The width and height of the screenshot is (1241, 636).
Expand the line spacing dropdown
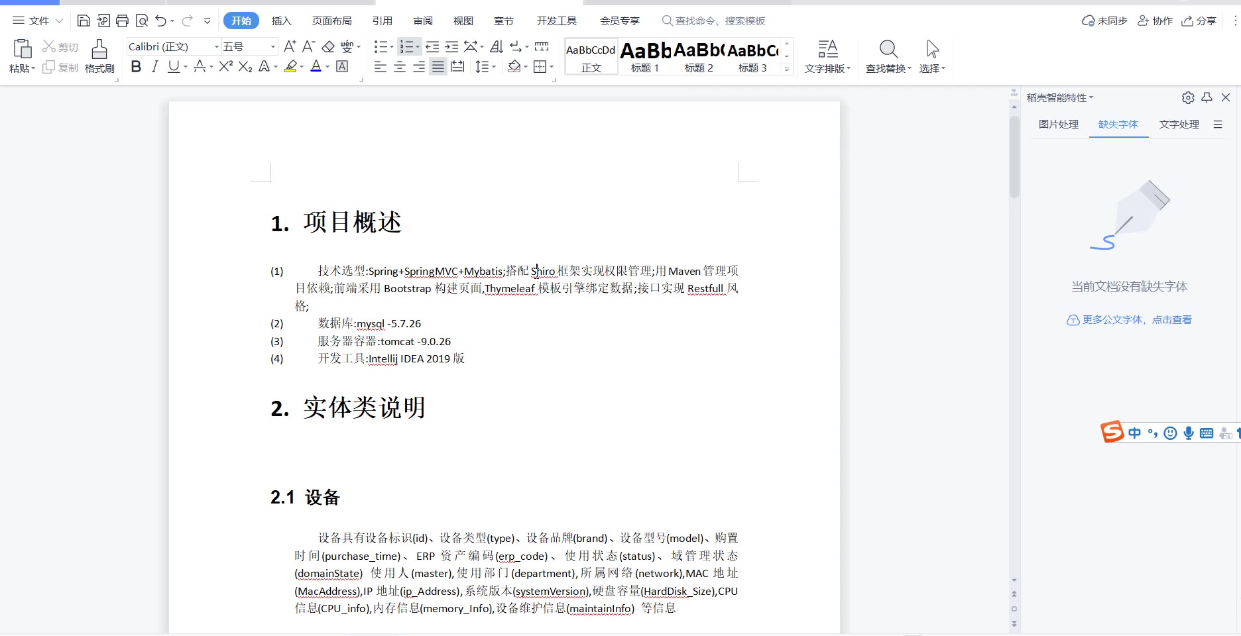tap(494, 66)
